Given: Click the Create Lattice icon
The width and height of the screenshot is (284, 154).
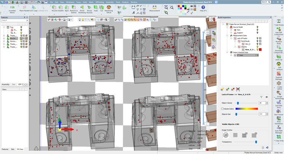Looking at the screenshot, I should click(x=279, y=85).
